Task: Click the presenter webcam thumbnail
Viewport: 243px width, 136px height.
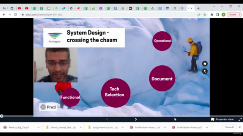Action: pos(56,65)
